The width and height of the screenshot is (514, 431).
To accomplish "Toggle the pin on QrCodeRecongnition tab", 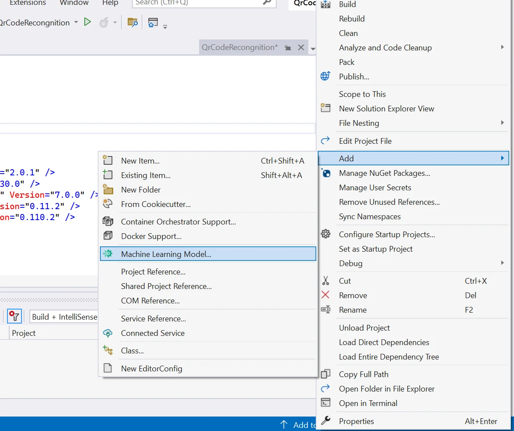I will pos(288,47).
